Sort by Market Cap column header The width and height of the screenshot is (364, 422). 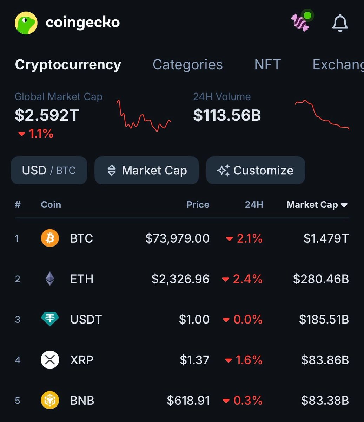click(317, 205)
